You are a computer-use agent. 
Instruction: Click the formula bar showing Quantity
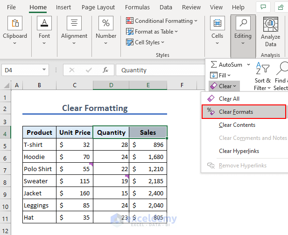point(161,70)
